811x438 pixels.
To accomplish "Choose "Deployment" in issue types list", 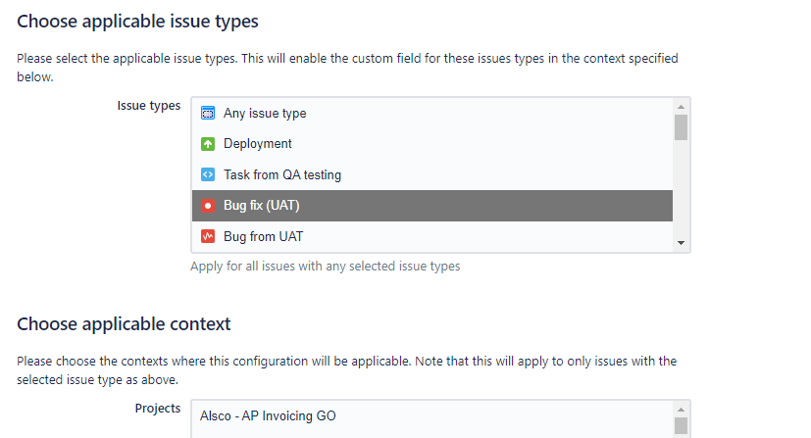I will coord(258,144).
